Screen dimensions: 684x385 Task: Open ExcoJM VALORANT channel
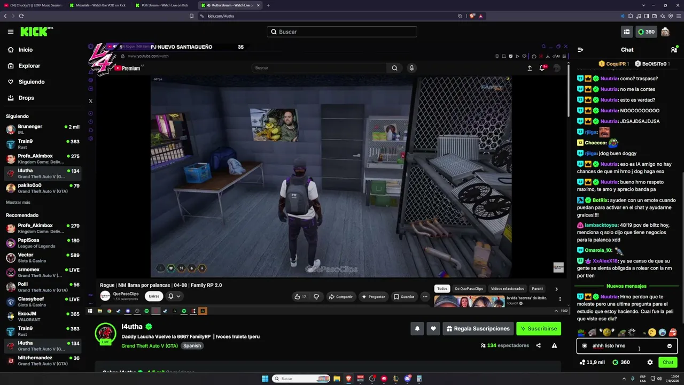43,317
